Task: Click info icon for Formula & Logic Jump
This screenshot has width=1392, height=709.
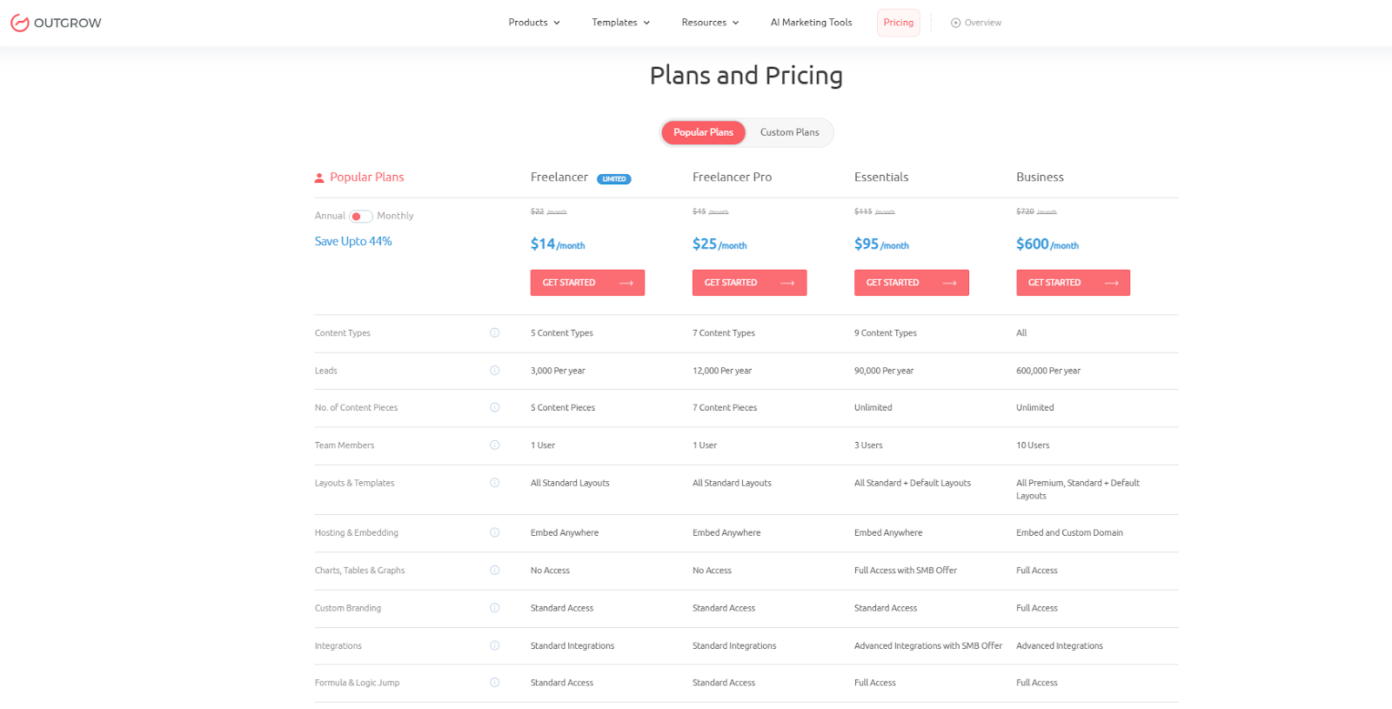Action: click(x=494, y=683)
